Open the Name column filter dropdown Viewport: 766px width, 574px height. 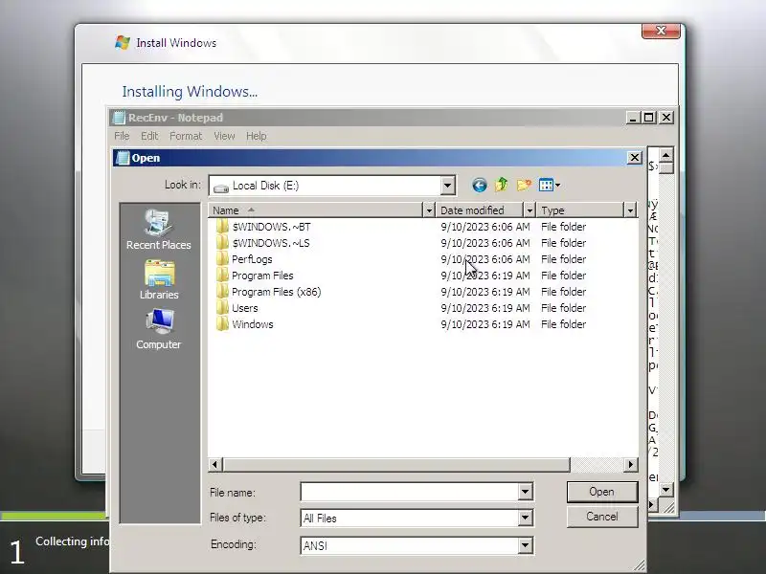point(428,210)
